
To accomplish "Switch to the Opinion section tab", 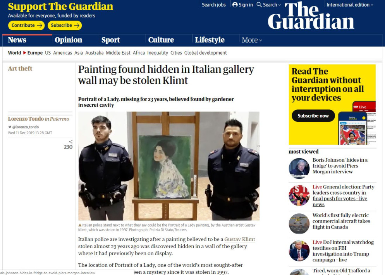I will (x=68, y=40).
